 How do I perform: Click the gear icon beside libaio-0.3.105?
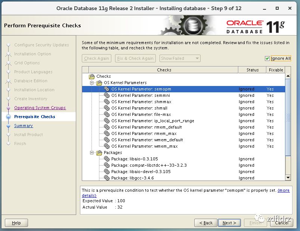point(106,159)
